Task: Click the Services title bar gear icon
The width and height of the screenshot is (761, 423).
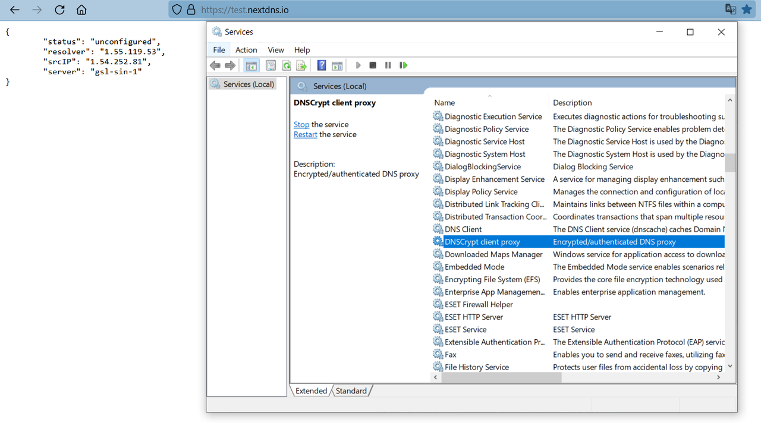Action: (216, 32)
